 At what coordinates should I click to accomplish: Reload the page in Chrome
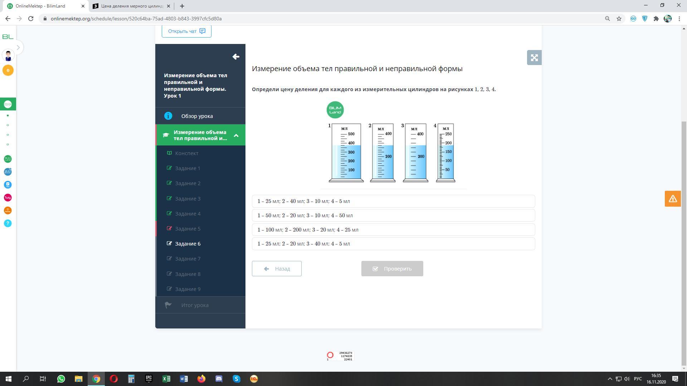point(31,19)
